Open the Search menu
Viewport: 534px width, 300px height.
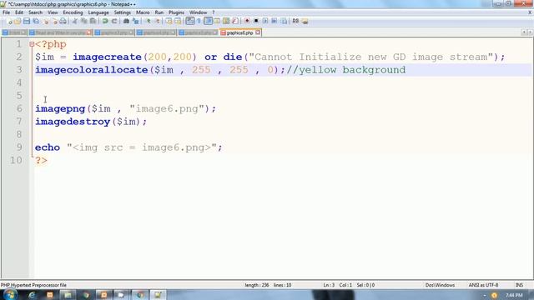(35, 12)
